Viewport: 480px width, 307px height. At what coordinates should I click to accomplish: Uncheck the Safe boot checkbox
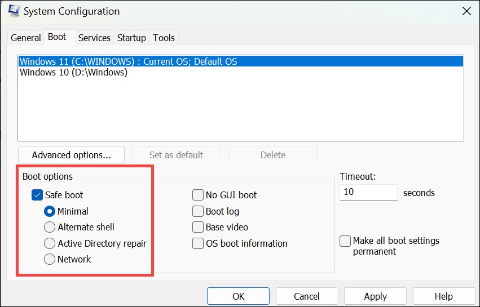pos(38,195)
